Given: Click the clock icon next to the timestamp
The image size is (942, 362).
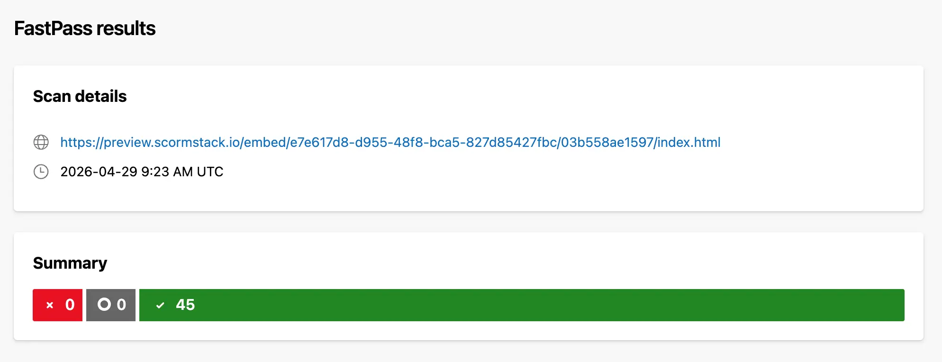Looking at the screenshot, I should tap(41, 172).
